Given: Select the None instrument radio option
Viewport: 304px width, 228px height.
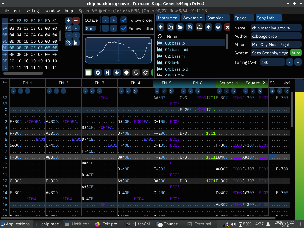Looking at the screenshot, I should point(160,37).
